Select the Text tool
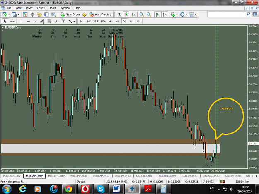This screenshot has width=259, height=194. click(x=56, y=21)
